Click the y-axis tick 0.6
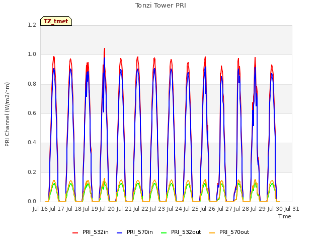The width and height of the screenshot is (322, 242). tap(32, 113)
